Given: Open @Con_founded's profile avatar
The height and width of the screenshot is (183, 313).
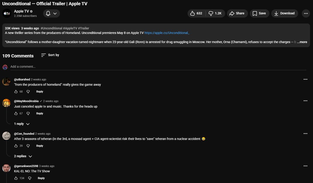Looking at the screenshot, I should [6, 136].
